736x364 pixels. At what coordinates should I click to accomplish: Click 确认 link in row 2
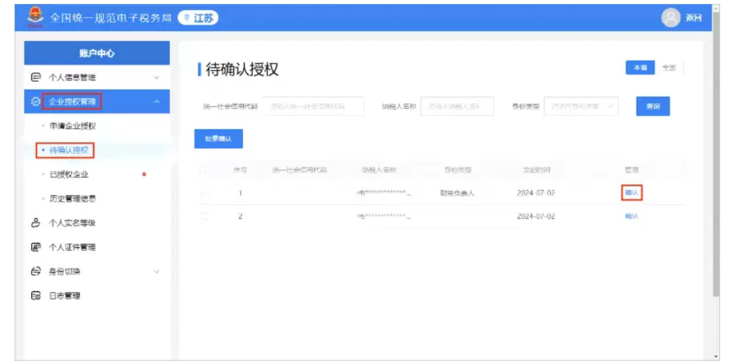[631, 216]
